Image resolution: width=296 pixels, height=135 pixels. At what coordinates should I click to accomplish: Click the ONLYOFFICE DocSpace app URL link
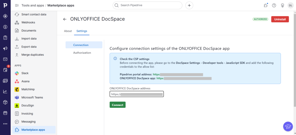click(x=184, y=78)
